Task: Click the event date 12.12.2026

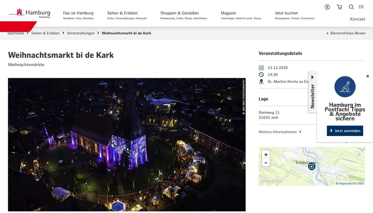Action: [x=278, y=68]
